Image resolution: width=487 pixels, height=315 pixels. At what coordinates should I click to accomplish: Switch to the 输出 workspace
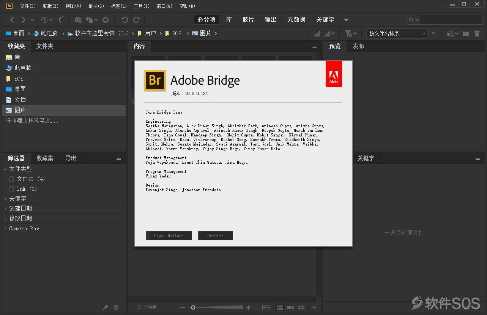[x=271, y=20]
